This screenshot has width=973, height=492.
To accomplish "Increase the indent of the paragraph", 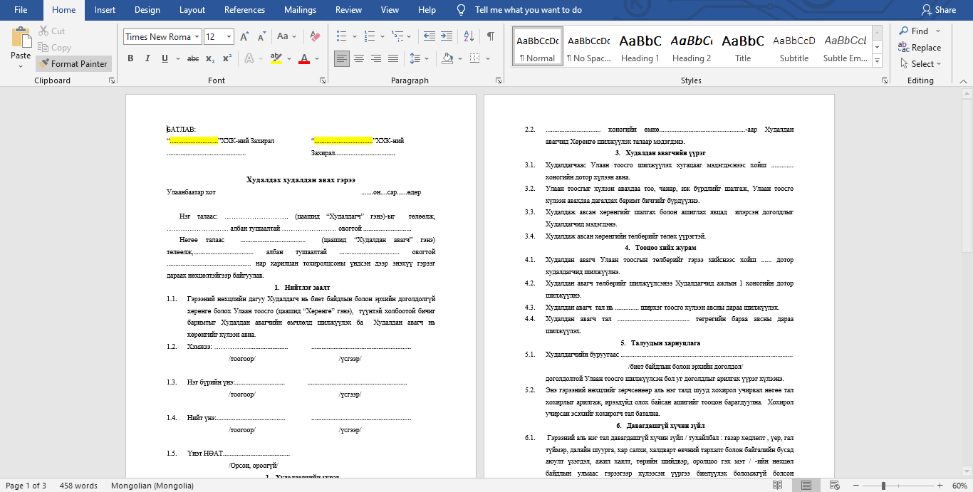I will [x=446, y=36].
